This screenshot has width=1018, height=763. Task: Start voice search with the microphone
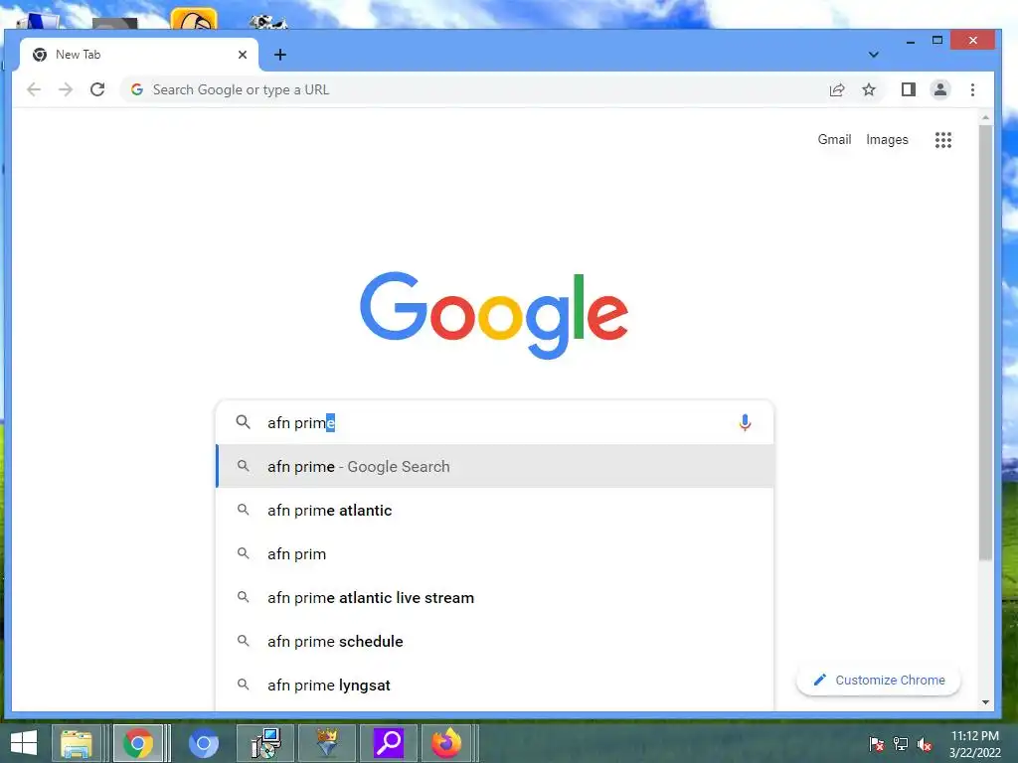745,423
